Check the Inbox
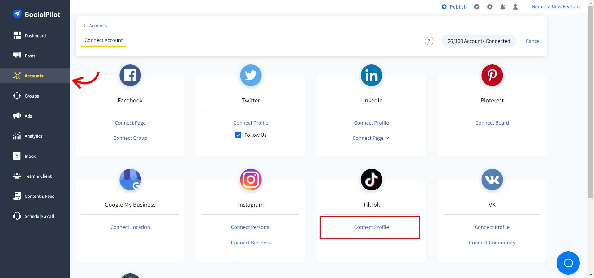The height and width of the screenshot is (278, 594). (x=30, y=156)
